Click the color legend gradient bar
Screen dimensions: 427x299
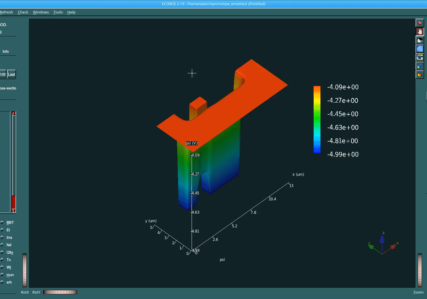pyautogui.click(x=317, y=120)
